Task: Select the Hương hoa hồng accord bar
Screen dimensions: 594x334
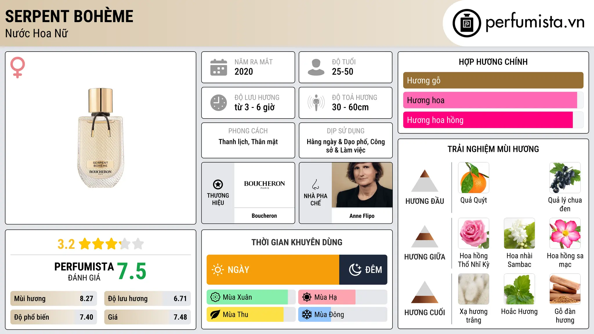Action: (x=493, y=120)
